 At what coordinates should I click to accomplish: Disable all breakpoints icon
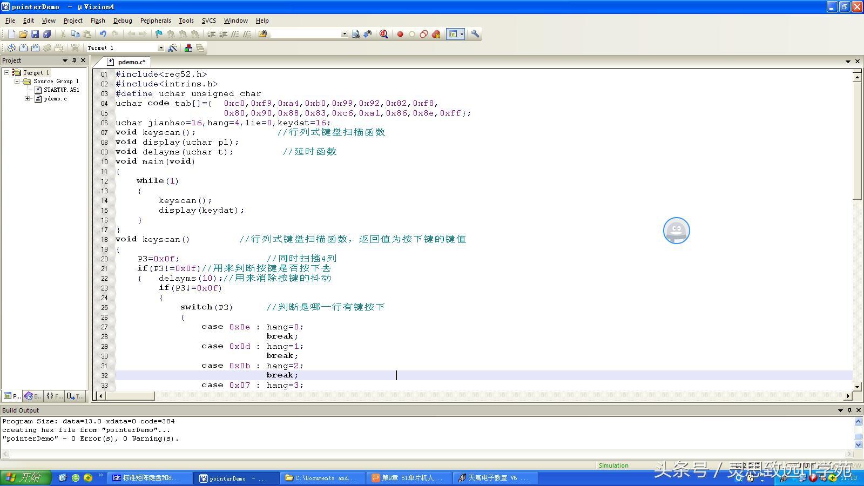(x=424, y=34)
